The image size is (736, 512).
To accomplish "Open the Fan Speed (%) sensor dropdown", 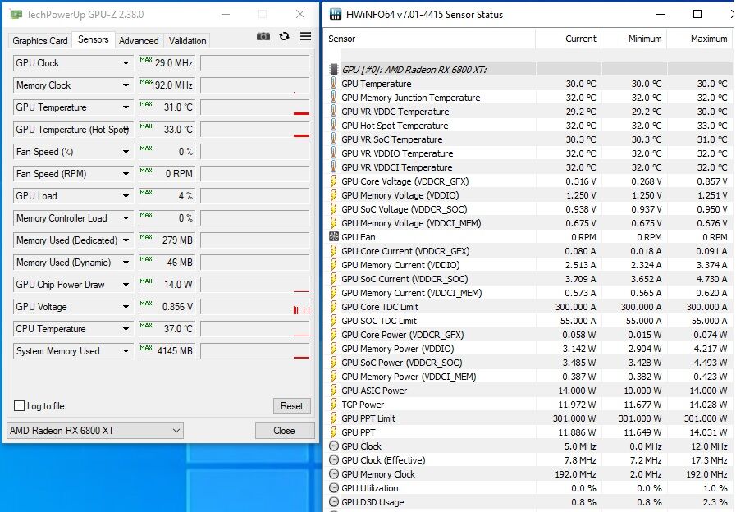I will (x=126, y=152).
